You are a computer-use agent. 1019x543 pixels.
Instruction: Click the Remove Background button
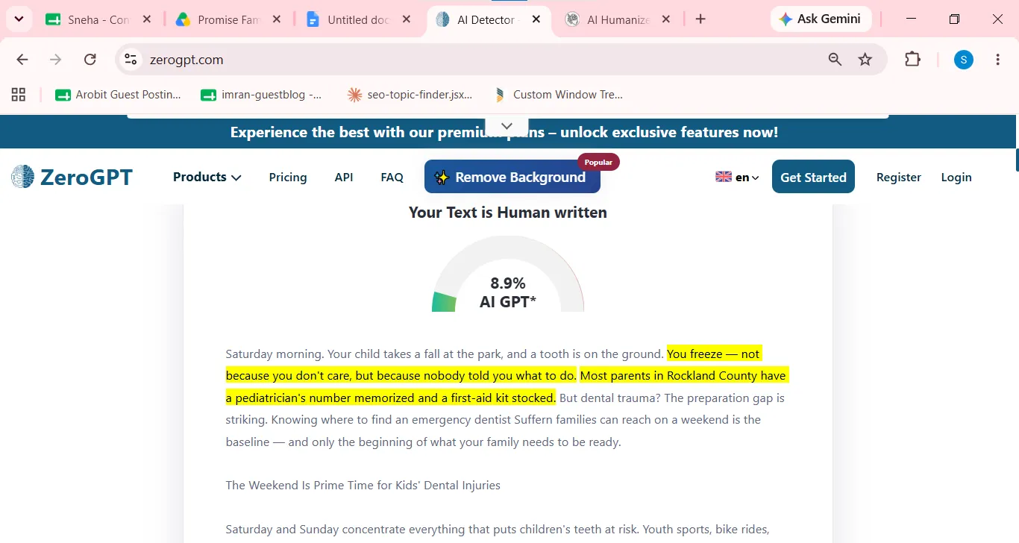(512, 177)
